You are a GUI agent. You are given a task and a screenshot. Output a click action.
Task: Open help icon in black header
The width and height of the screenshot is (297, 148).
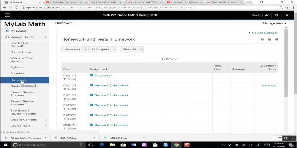tap(287, 15)
